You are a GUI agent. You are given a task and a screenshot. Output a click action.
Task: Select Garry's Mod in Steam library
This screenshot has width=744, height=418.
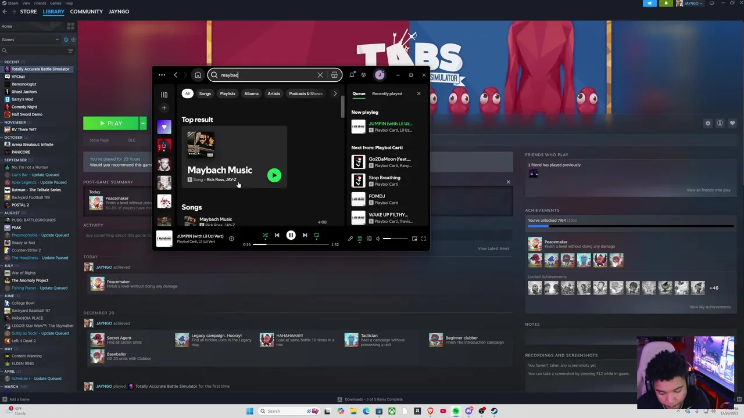point(22,99)
